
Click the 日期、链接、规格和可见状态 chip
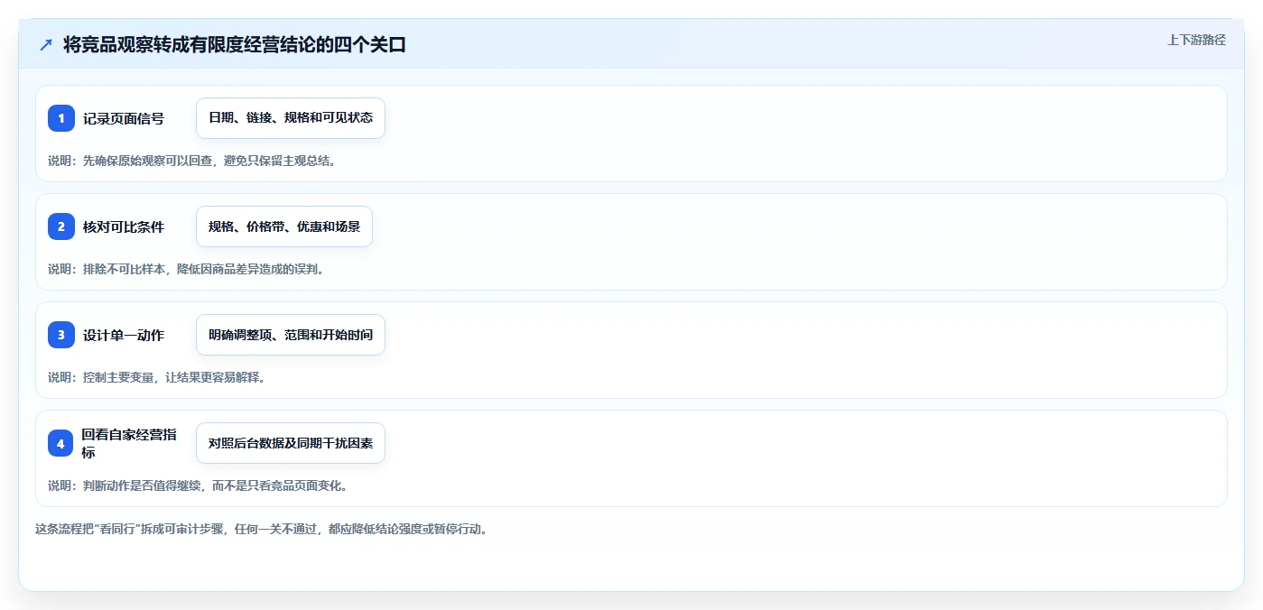[291, 118]
